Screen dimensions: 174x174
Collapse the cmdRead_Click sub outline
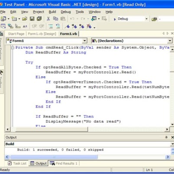click(x=13, y=48)
